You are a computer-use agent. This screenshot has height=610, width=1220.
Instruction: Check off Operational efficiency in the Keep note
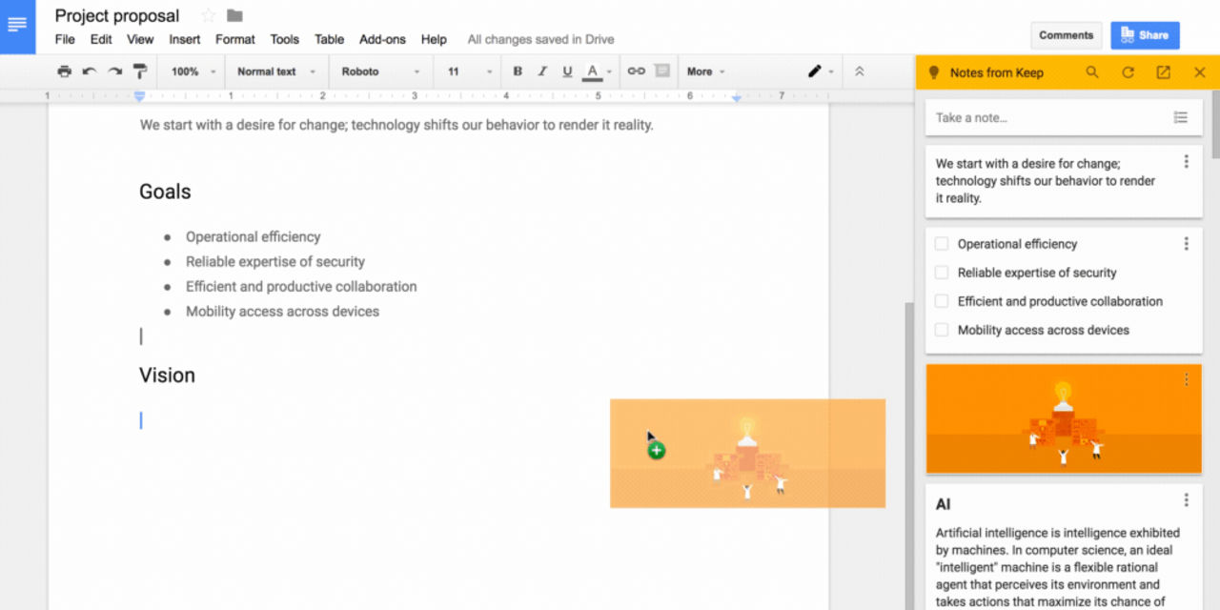coord(941,243)
